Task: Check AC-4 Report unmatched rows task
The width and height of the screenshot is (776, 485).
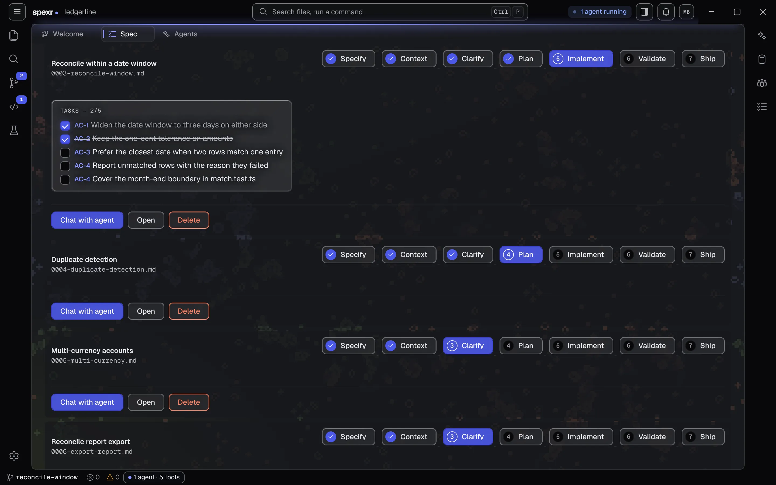Action: click(65, 166)
